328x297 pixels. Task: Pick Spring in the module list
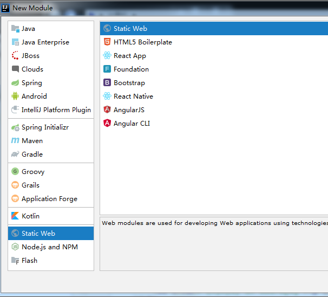point(51,83)
